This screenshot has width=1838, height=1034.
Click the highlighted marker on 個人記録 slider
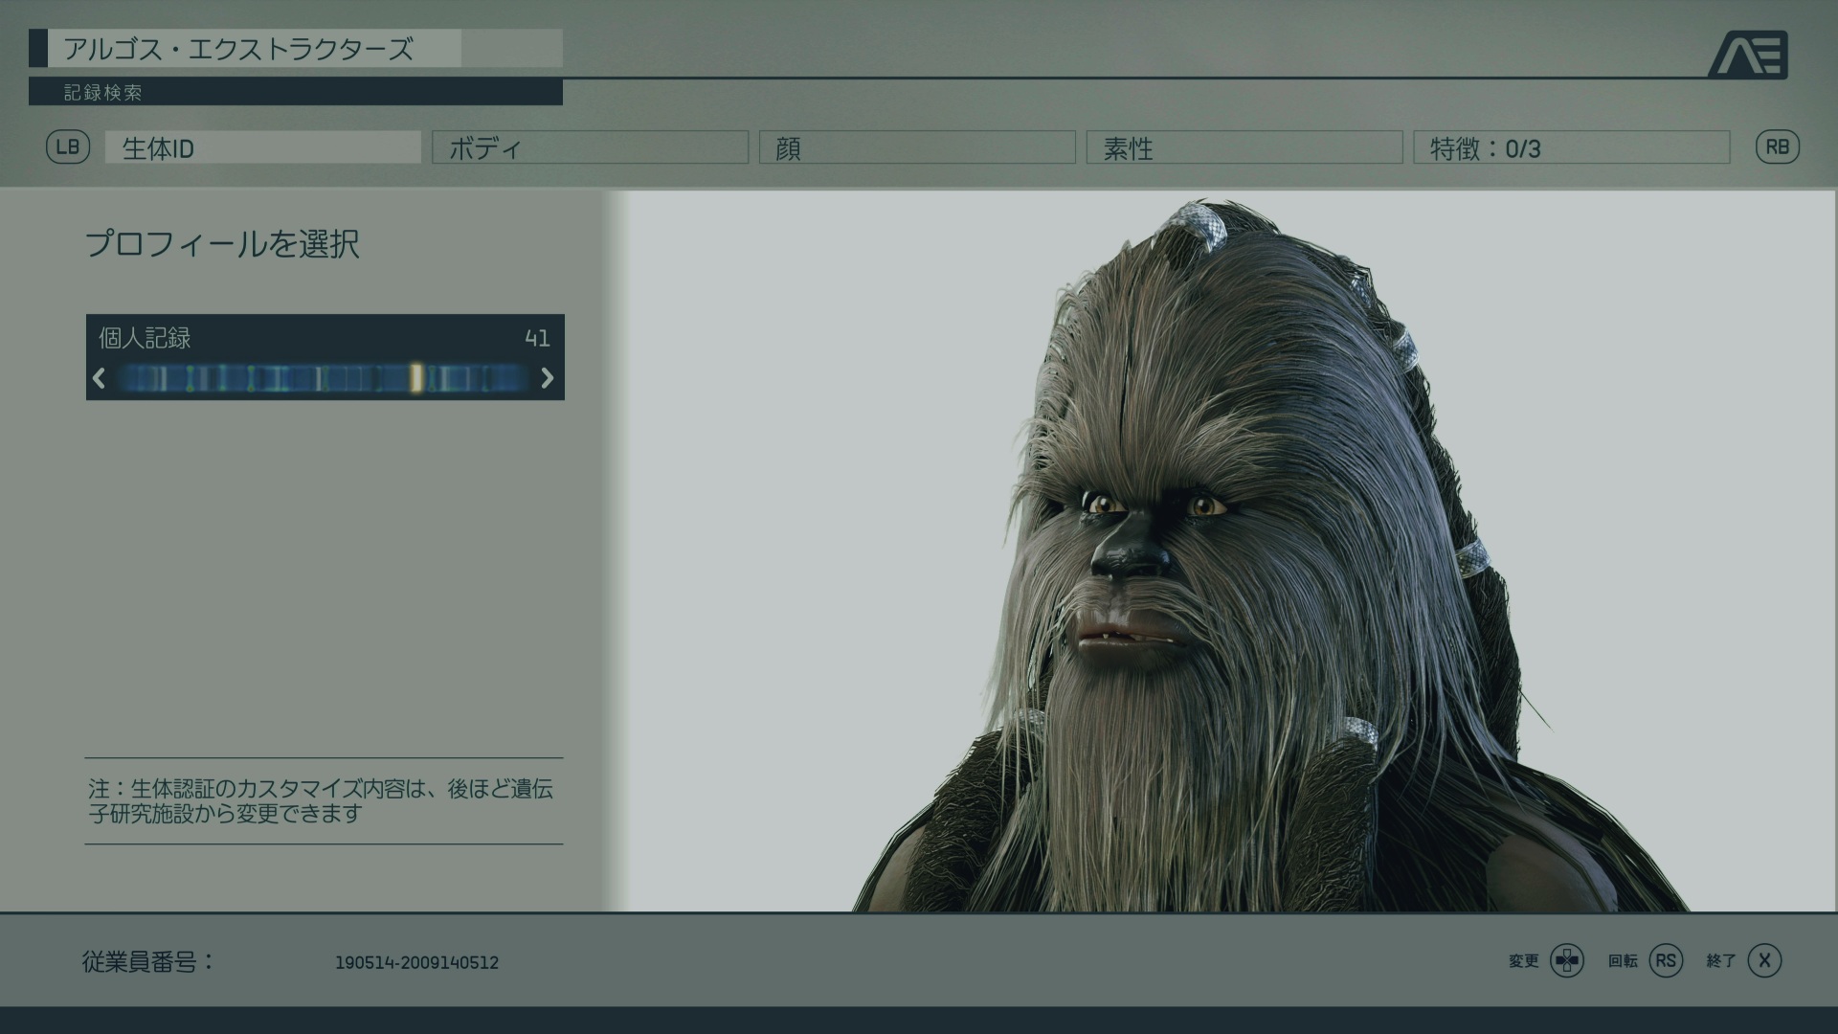pos(416,378)
